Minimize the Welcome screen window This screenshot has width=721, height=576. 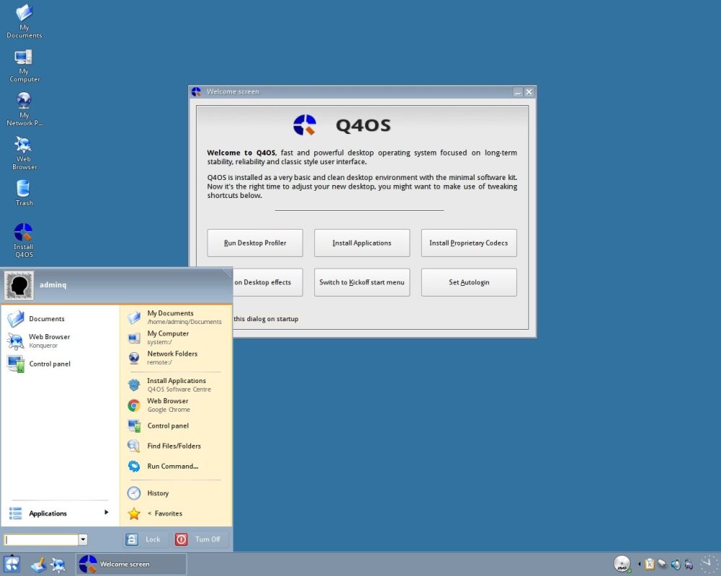click(x=518, y=92)
